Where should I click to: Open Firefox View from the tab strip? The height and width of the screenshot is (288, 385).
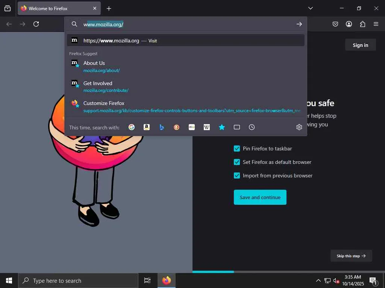coord(8,8)
